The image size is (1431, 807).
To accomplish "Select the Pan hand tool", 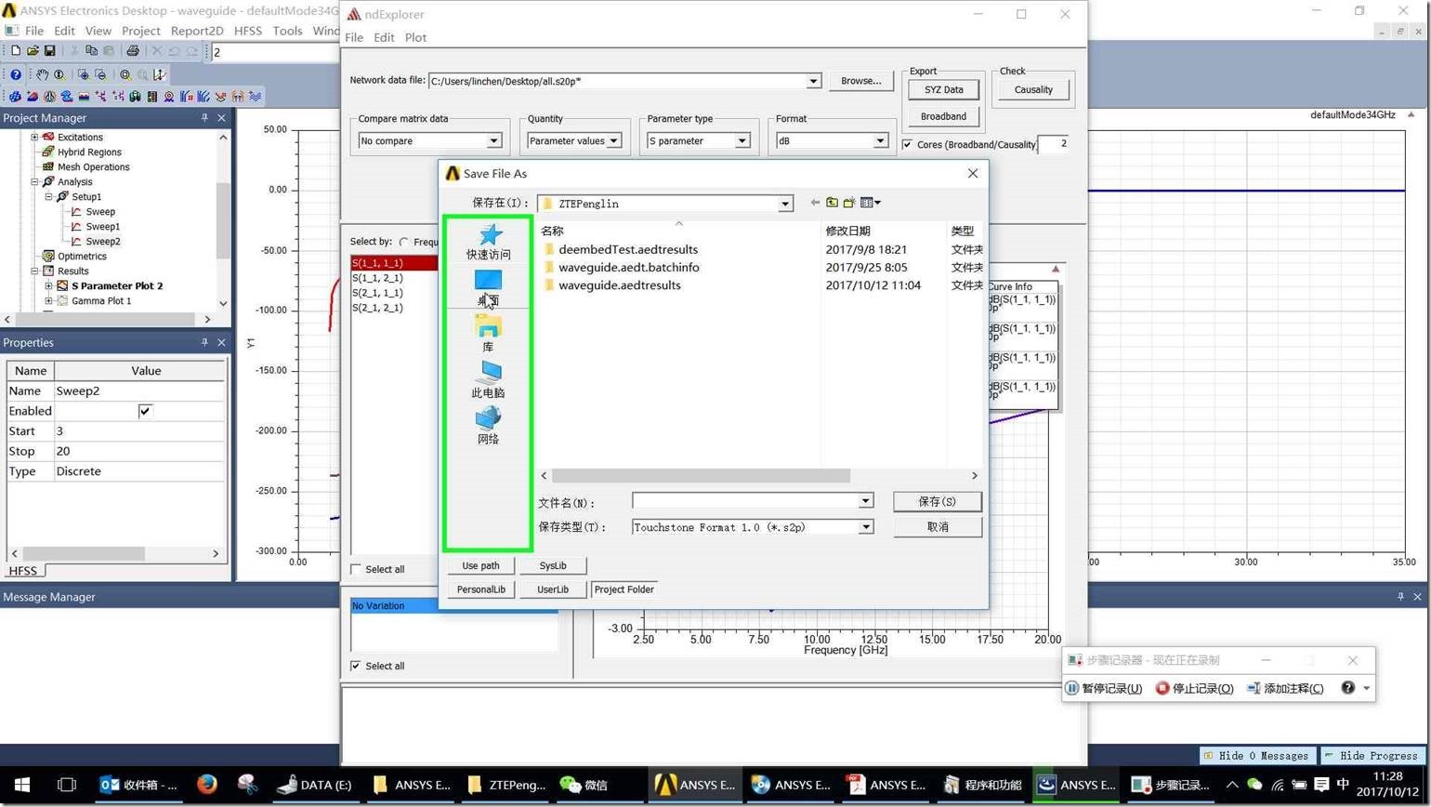I will [x=42, y=74].
